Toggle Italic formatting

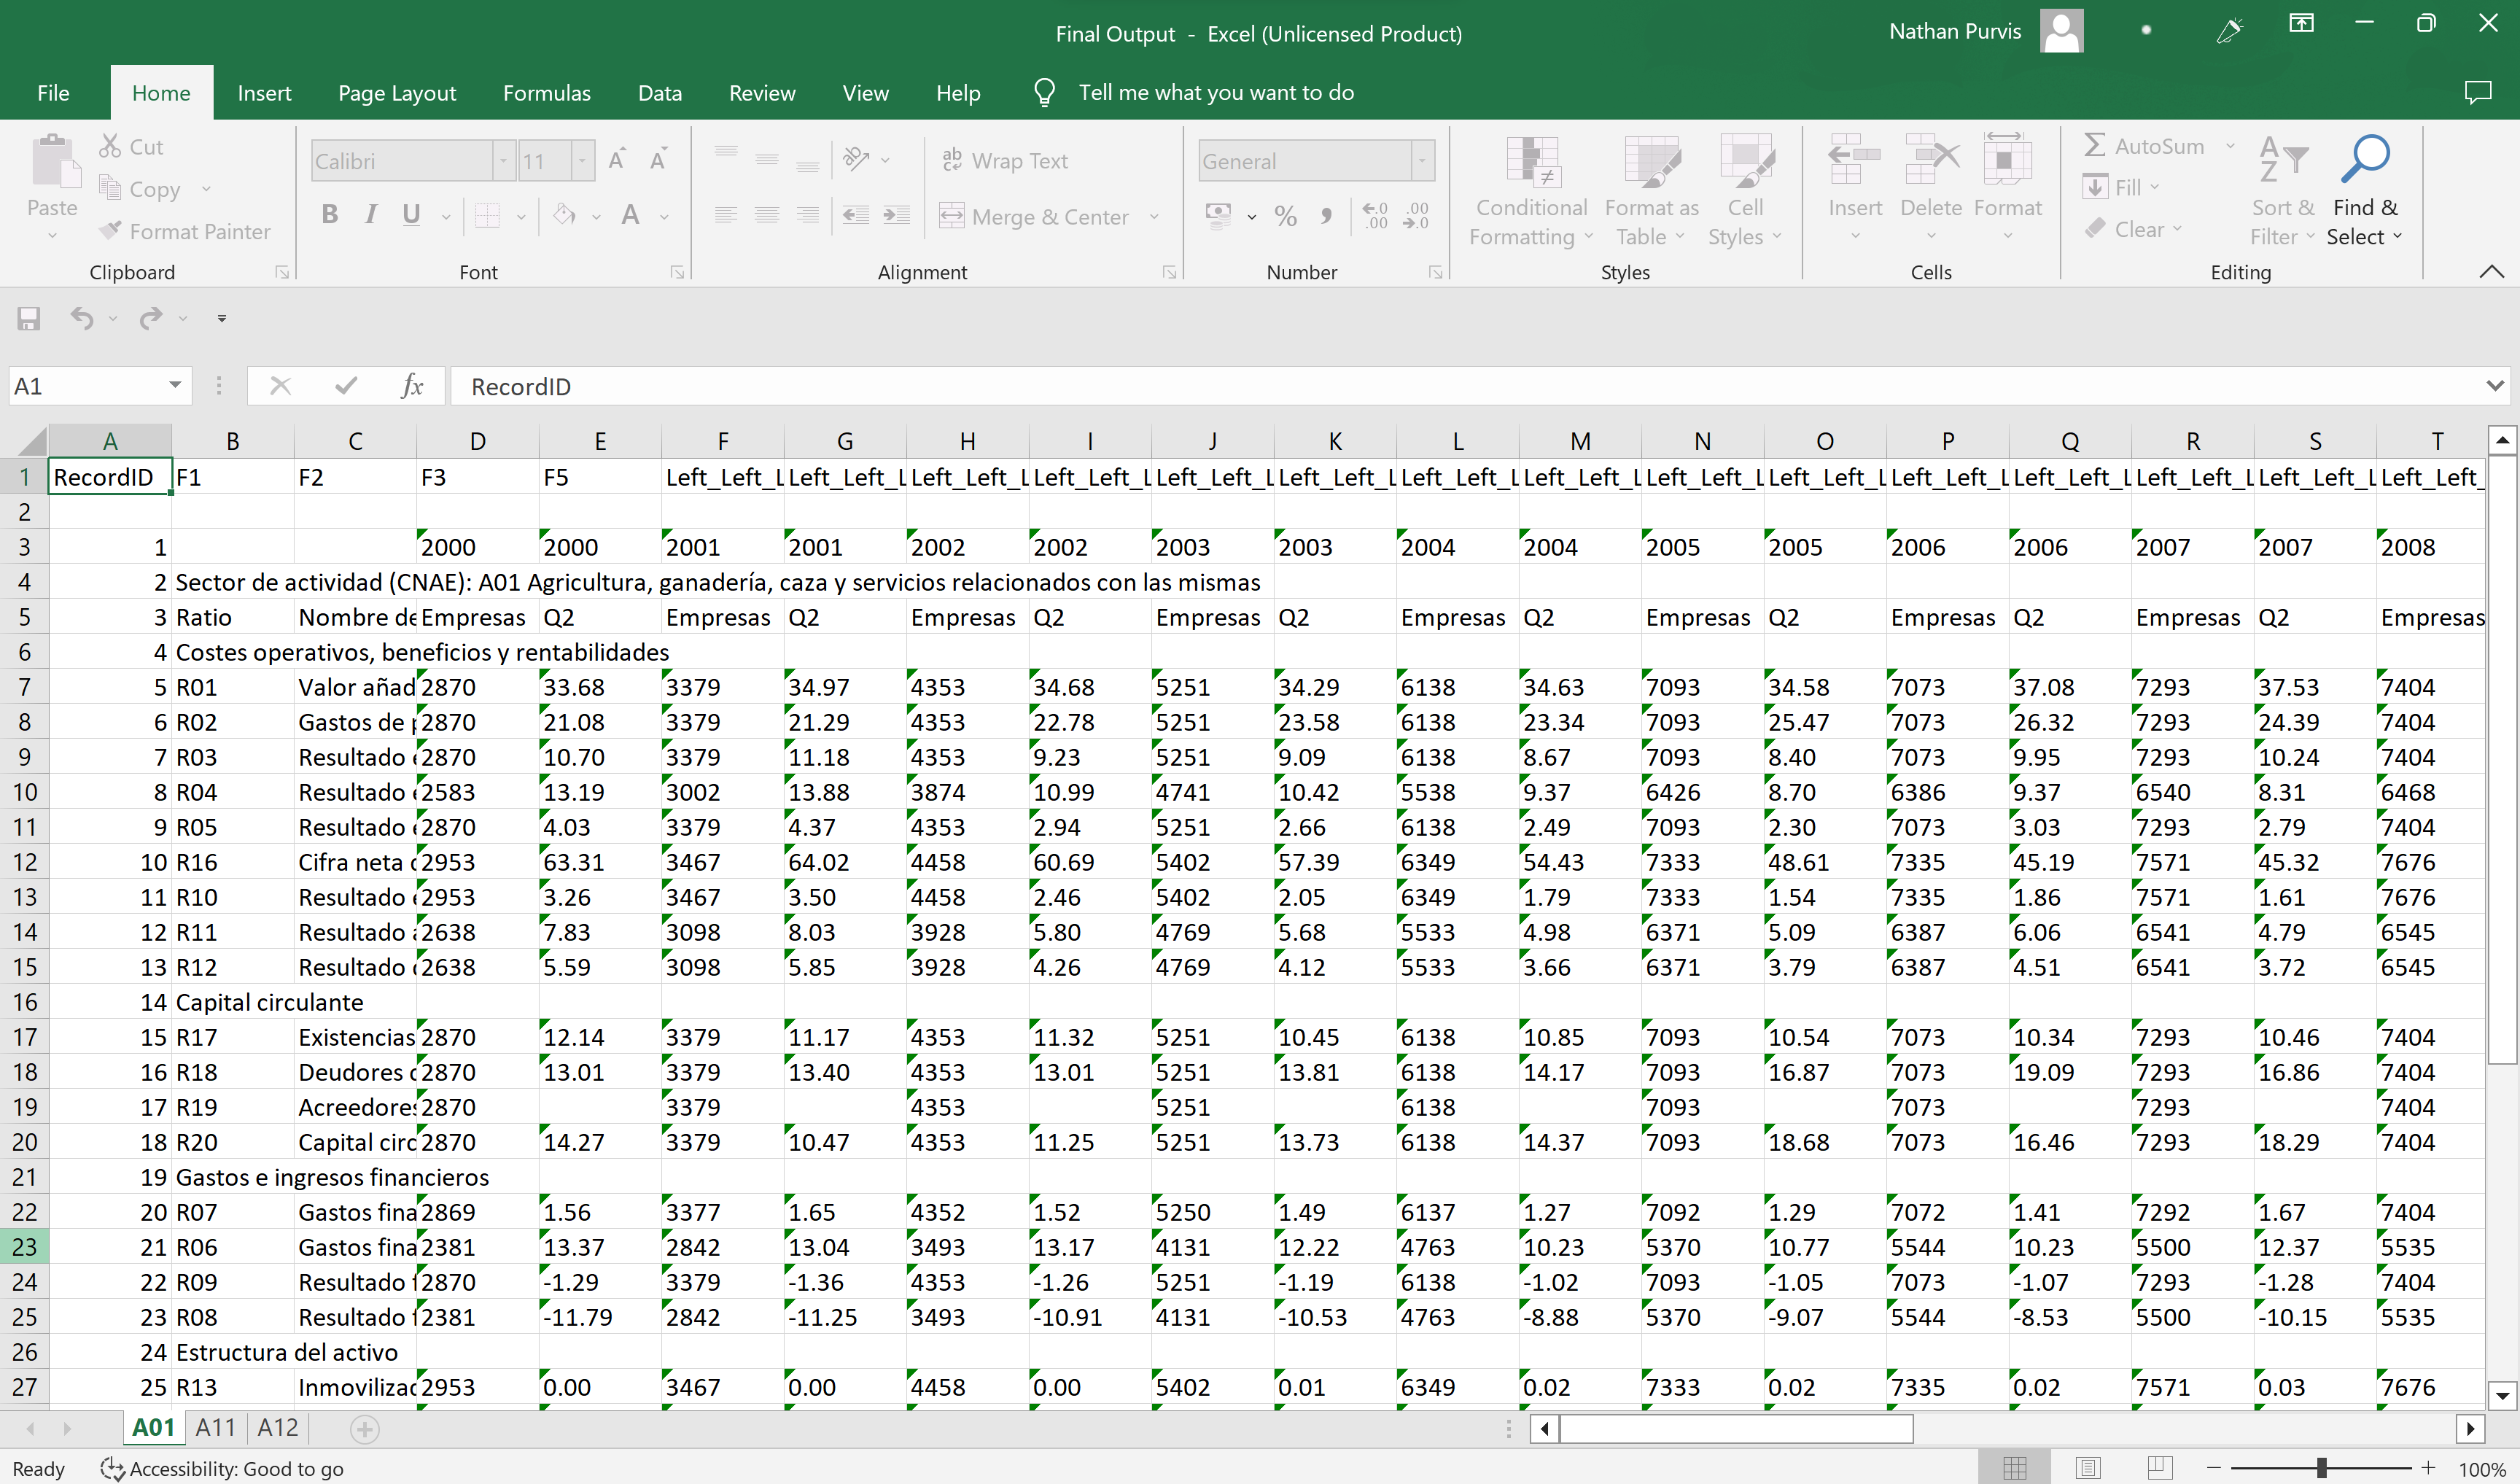[371, 215]
